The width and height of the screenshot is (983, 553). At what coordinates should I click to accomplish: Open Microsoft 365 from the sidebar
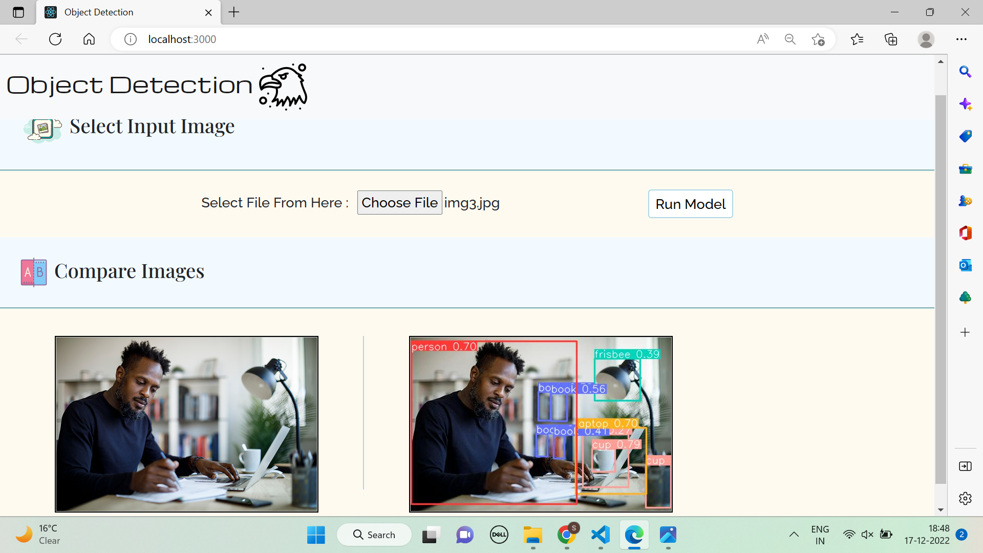966,233
